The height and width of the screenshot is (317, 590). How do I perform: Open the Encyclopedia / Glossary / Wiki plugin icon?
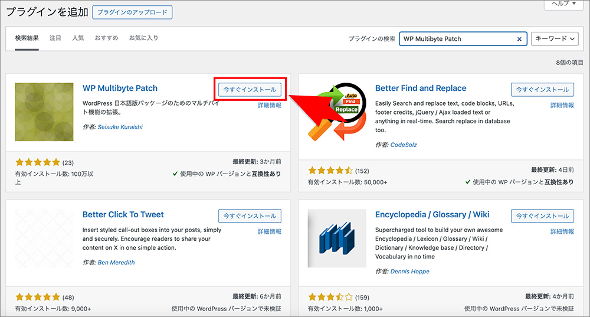click(337, 238)
